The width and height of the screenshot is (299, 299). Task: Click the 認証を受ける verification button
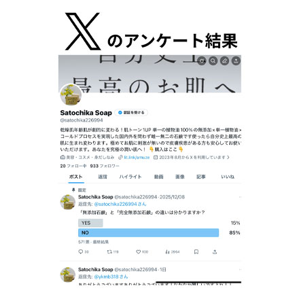tap(131, 113)
